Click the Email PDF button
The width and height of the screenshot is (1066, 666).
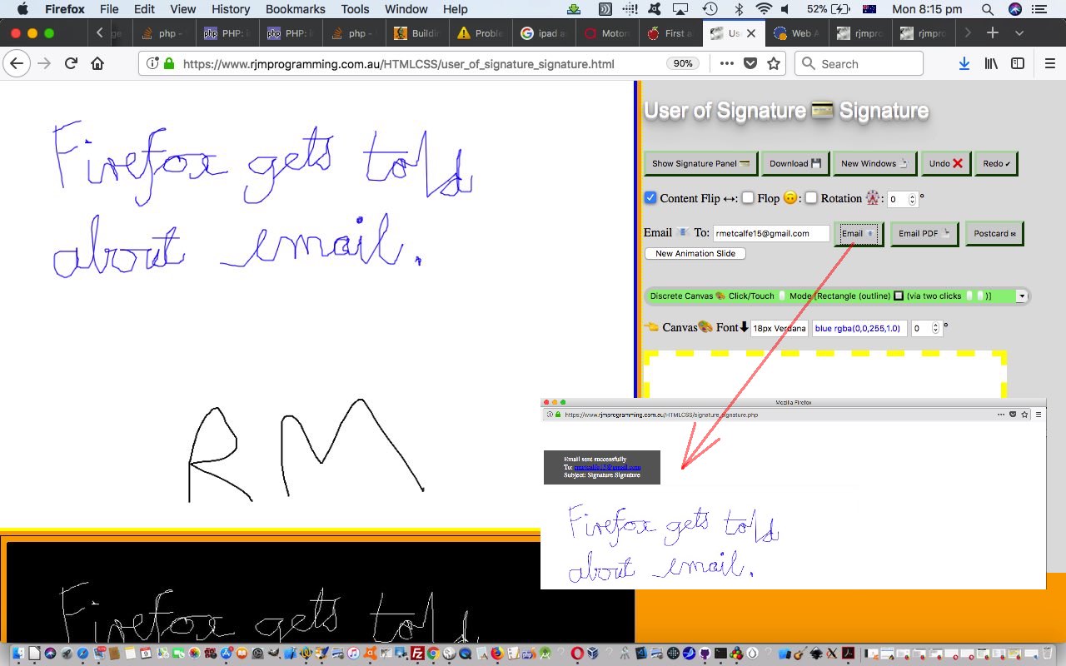tap(924, 234)
